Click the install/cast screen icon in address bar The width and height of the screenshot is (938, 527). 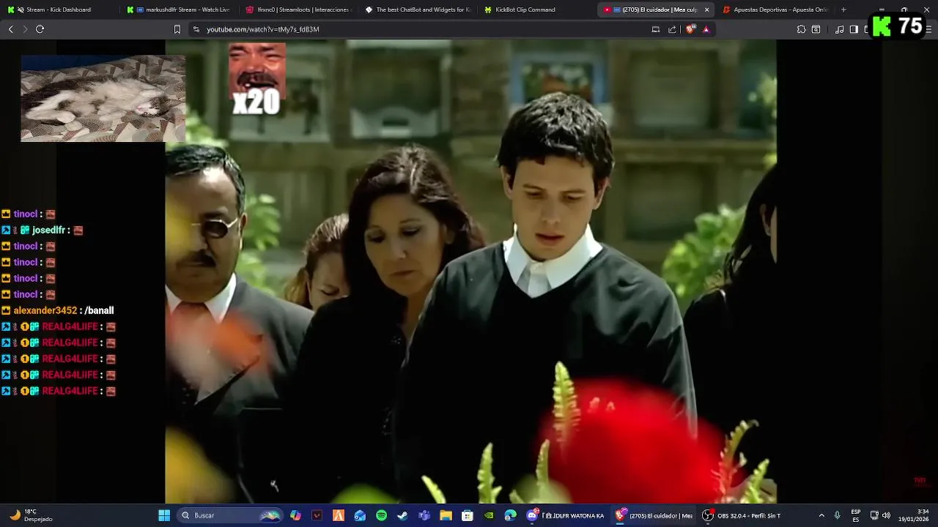656,29
